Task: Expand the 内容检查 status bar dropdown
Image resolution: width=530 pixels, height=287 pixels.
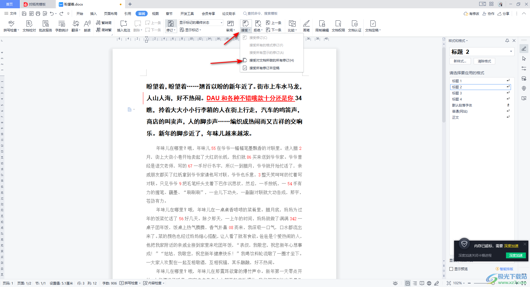Action: 163,283
